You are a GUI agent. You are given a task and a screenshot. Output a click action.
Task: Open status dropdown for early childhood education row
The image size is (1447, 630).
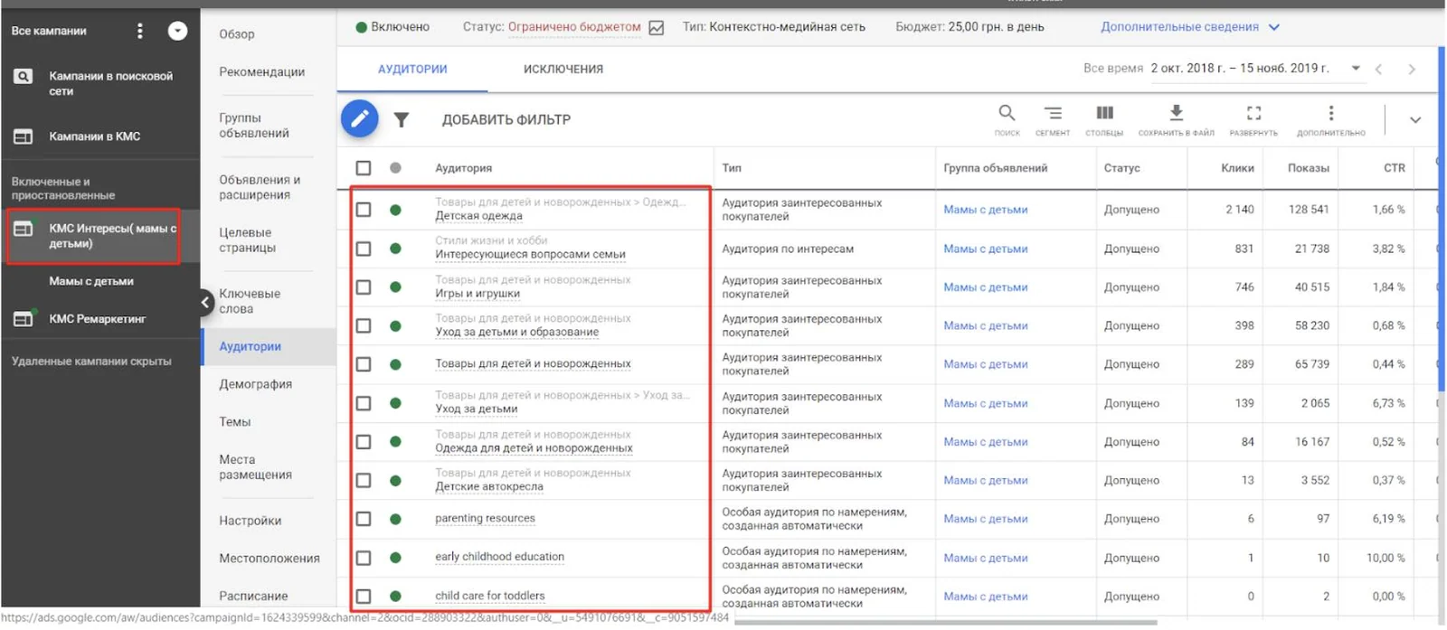[x=395, y=558]
